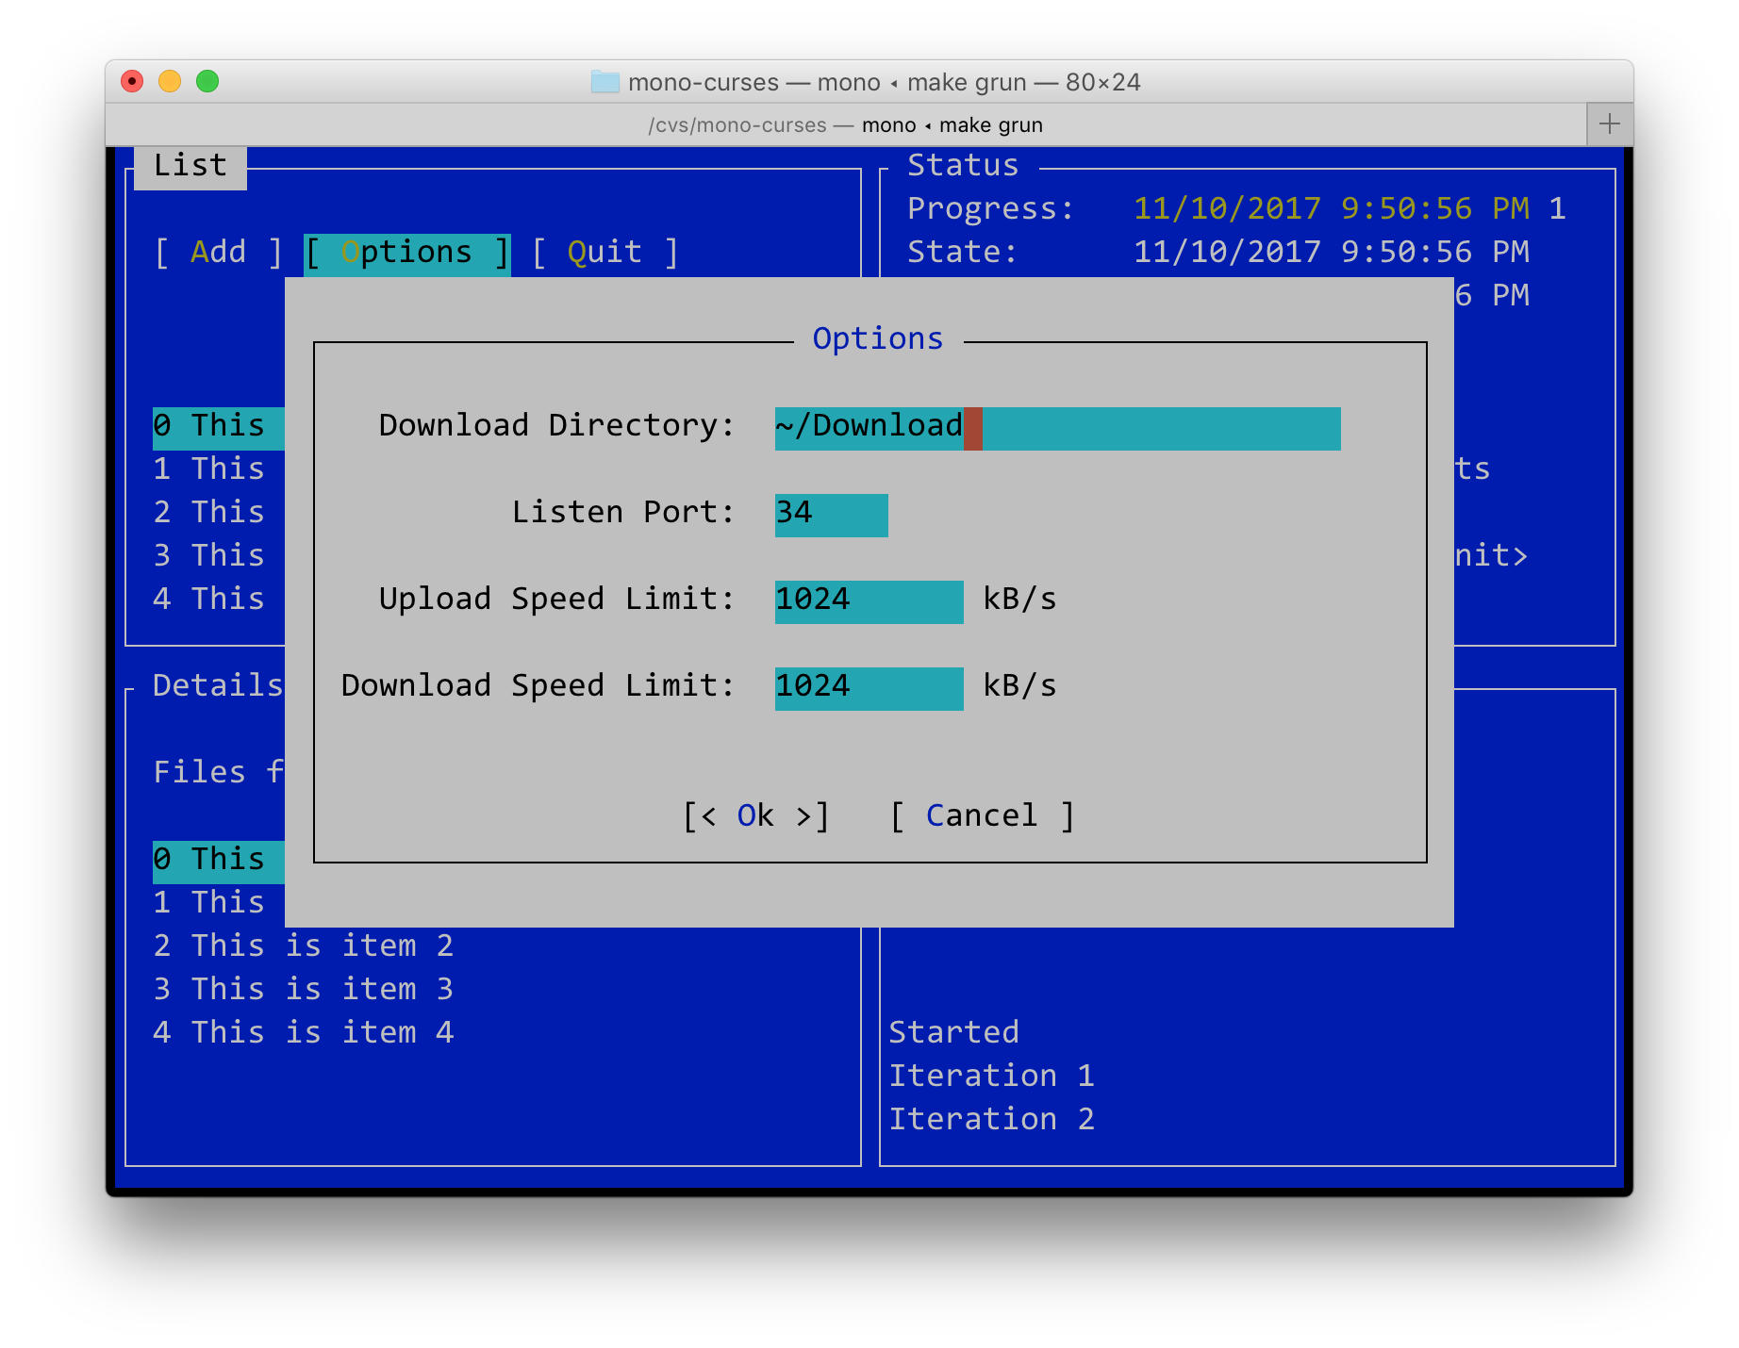
Task: Click the Options dialog title
Action: (x=878, y=338)
